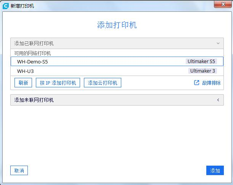Click the blue 添加 button

(x=215, y=170)
